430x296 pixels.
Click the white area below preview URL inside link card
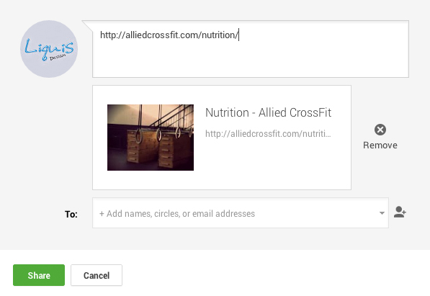(268, 162)
